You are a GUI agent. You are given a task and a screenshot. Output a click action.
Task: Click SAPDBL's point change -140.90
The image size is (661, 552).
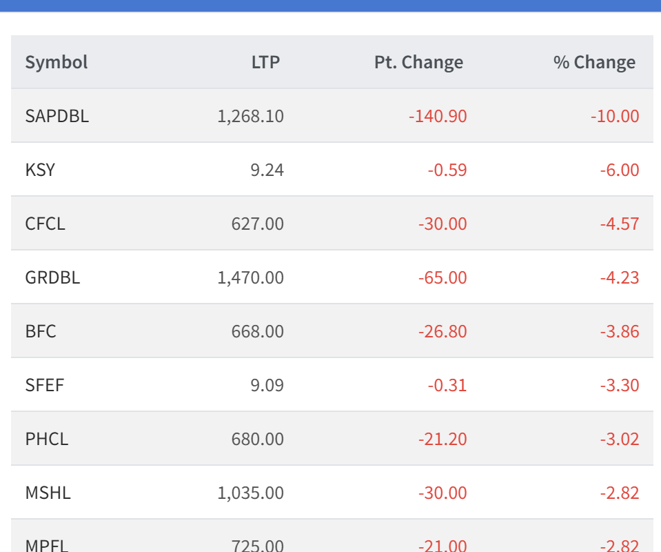coord(438,116)
